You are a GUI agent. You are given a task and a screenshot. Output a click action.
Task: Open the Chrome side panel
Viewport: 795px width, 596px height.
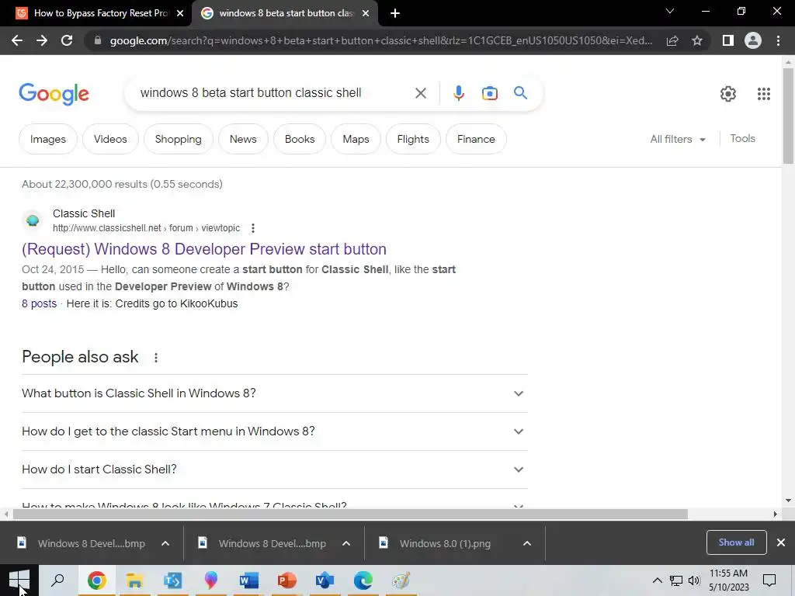pos(728,40)
